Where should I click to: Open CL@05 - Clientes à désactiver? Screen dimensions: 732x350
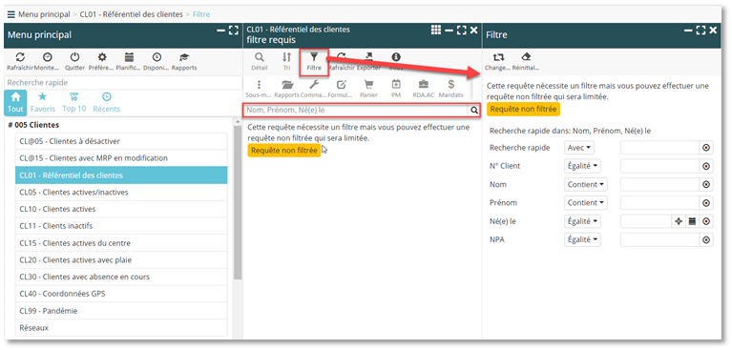coord(121,141)
